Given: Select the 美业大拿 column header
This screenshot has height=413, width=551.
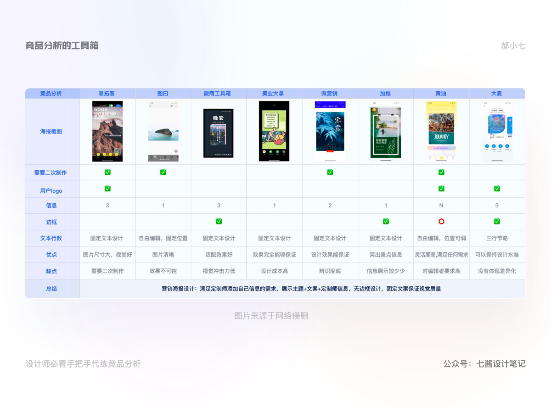Looking at the screenshot, I should coord(275,93).
